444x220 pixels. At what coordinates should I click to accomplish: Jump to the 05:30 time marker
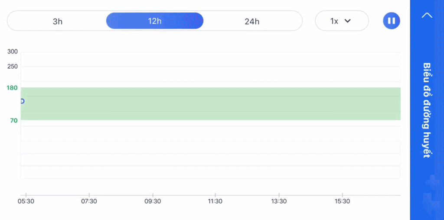coord(26,201)
